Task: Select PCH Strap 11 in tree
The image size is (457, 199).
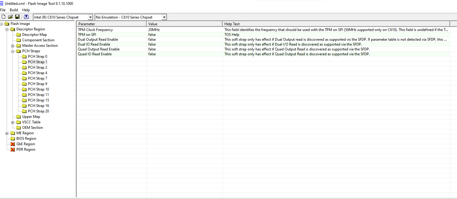Action: 38,95
